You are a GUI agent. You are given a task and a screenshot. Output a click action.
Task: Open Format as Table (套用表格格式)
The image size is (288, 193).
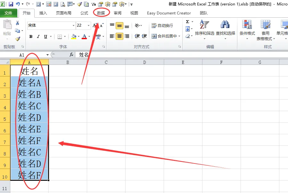(x=266, y=30)
